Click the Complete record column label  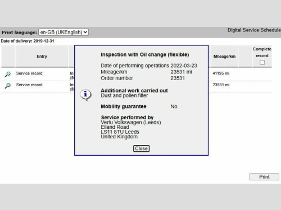point(262,53)
